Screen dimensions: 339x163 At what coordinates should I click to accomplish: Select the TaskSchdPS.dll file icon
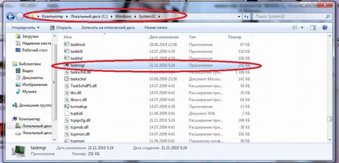coord(66,86)
